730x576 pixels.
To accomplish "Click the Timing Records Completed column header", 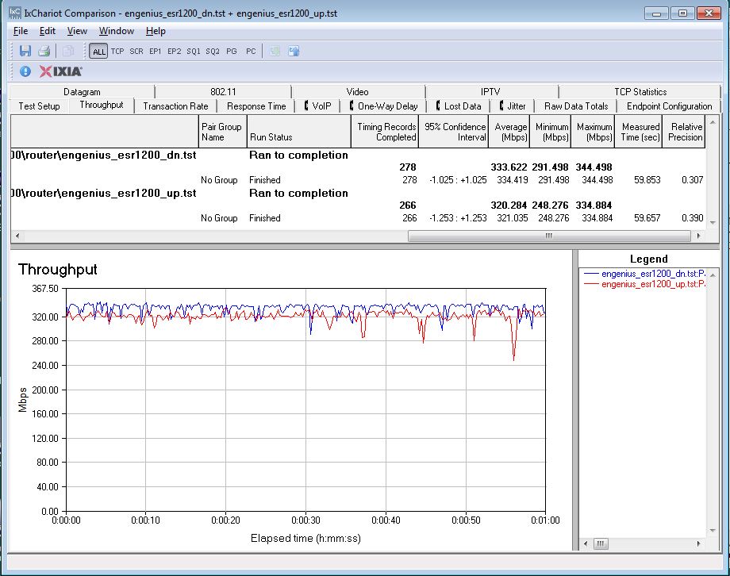I will coord(385,132).
